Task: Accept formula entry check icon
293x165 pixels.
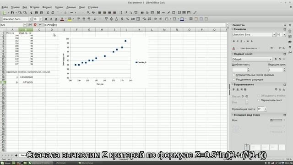Action: click(40, 25)
